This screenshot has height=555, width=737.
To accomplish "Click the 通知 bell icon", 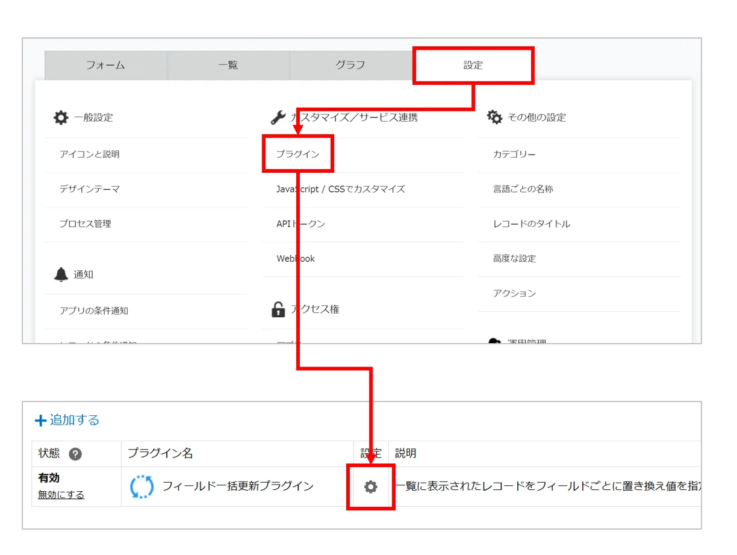I will 61,274.
